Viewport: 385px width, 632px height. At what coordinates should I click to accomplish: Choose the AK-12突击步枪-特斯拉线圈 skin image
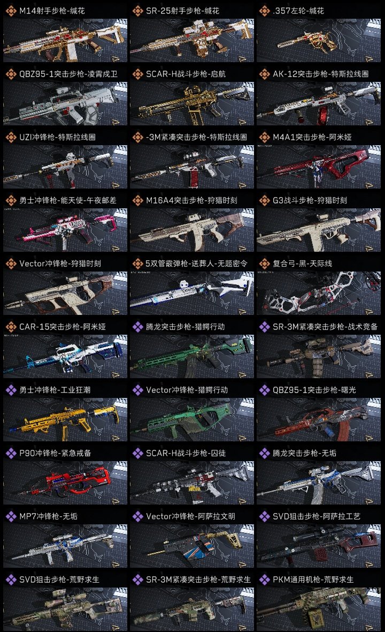pyautogui.click(x=319, y=103)
